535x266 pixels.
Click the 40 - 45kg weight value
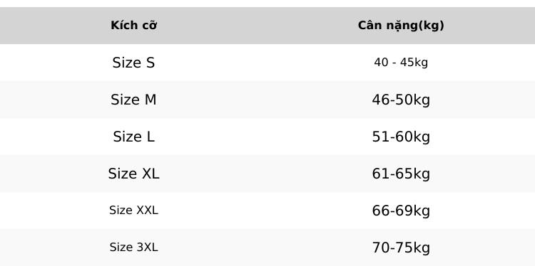click(x=401, y=63)
